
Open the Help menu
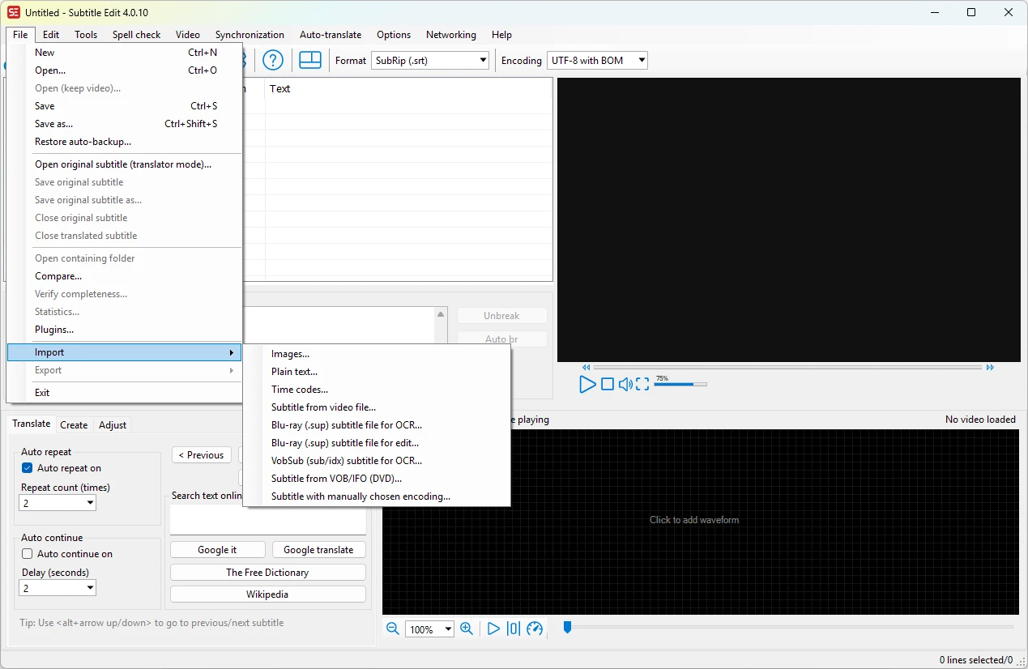click(x=501, y=35)
